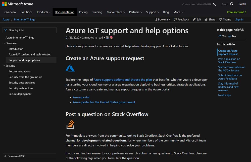Image resolution: width=251 pixels, height=162 pixels.
Task: Click the Edit pencil icon
Action: point(194,19)
